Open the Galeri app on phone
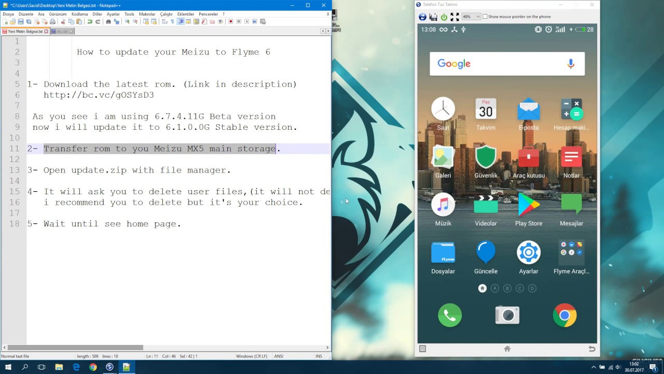The width and height of the screenshot is (664, 374). click(443, 157)
